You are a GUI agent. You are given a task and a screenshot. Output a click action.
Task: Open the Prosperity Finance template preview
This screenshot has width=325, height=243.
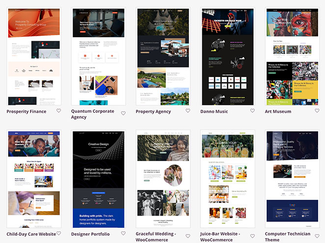pyautogui.click(x=34, y=56)
